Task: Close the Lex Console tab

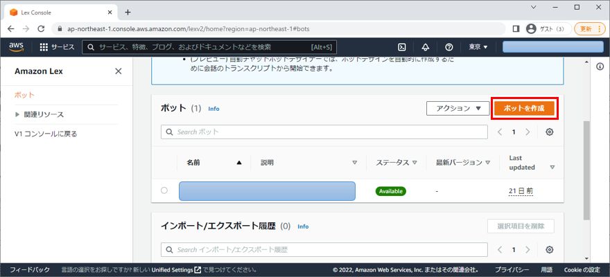Action: [110, 12]
